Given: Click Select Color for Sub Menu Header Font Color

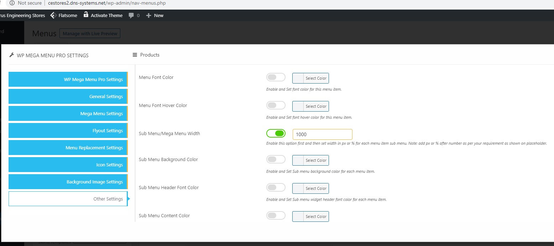Looking at the screenshot, I should 316,188.
